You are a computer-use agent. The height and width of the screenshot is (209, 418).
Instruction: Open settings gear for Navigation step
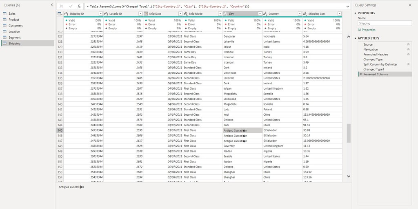click(408, 49)
